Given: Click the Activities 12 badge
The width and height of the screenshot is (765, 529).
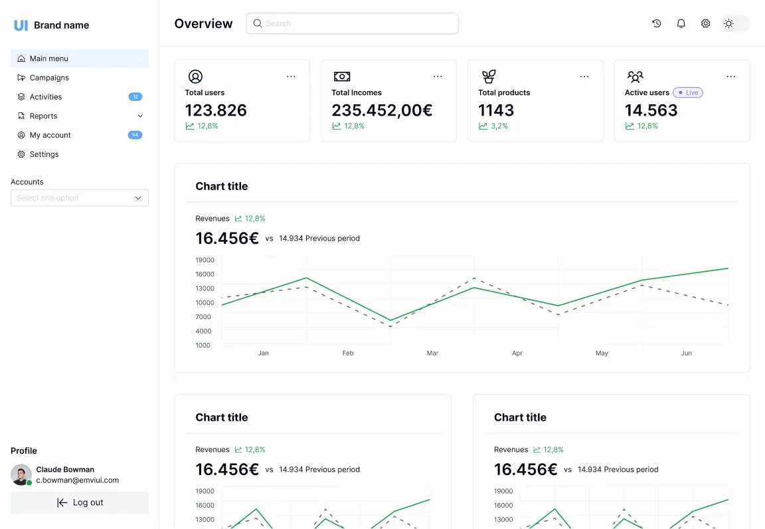Looking at the screenshot, I should 135,97.
